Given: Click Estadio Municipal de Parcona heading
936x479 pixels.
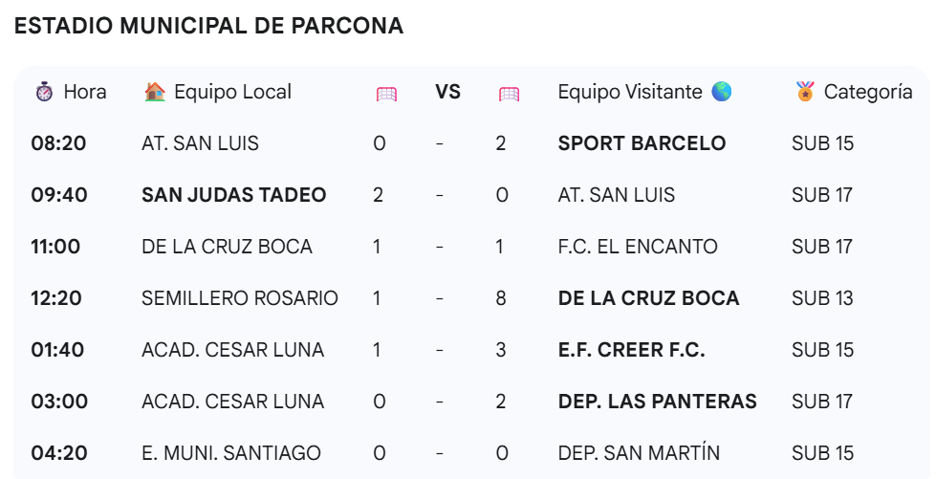Looking at the screenshot, I should pos(209,26).
